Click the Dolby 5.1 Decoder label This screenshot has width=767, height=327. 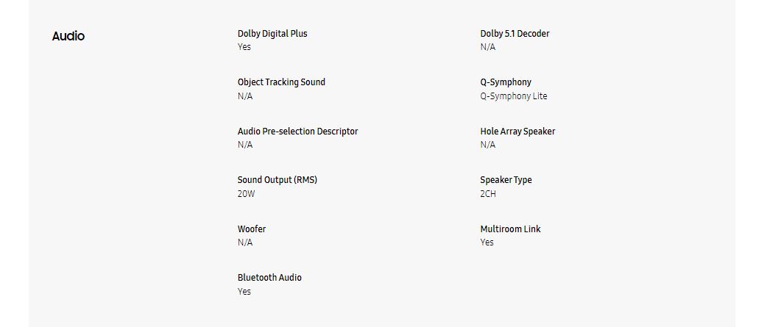(515, 34)
